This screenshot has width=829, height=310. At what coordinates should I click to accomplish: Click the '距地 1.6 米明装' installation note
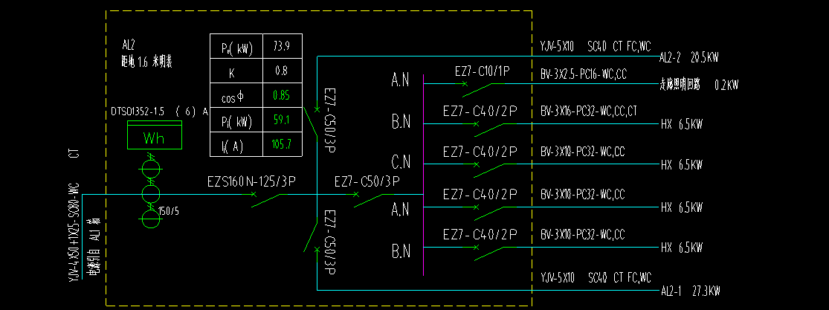click(147, 62)
